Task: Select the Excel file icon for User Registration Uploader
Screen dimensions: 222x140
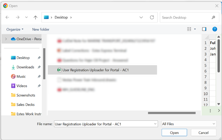Action: (59, 70)
